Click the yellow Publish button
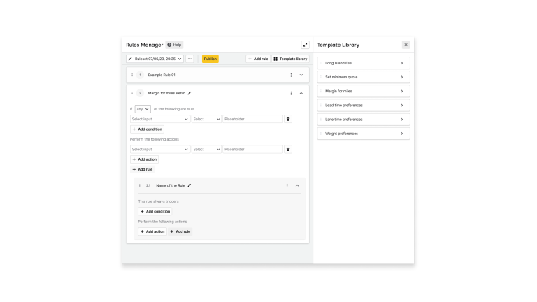 210,59
